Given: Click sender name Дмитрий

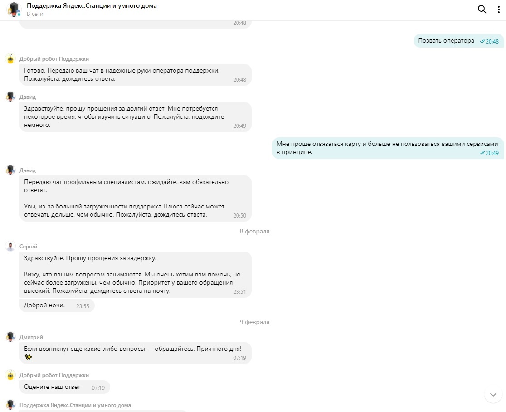Looking at the screenshot, I should (31, 337).
